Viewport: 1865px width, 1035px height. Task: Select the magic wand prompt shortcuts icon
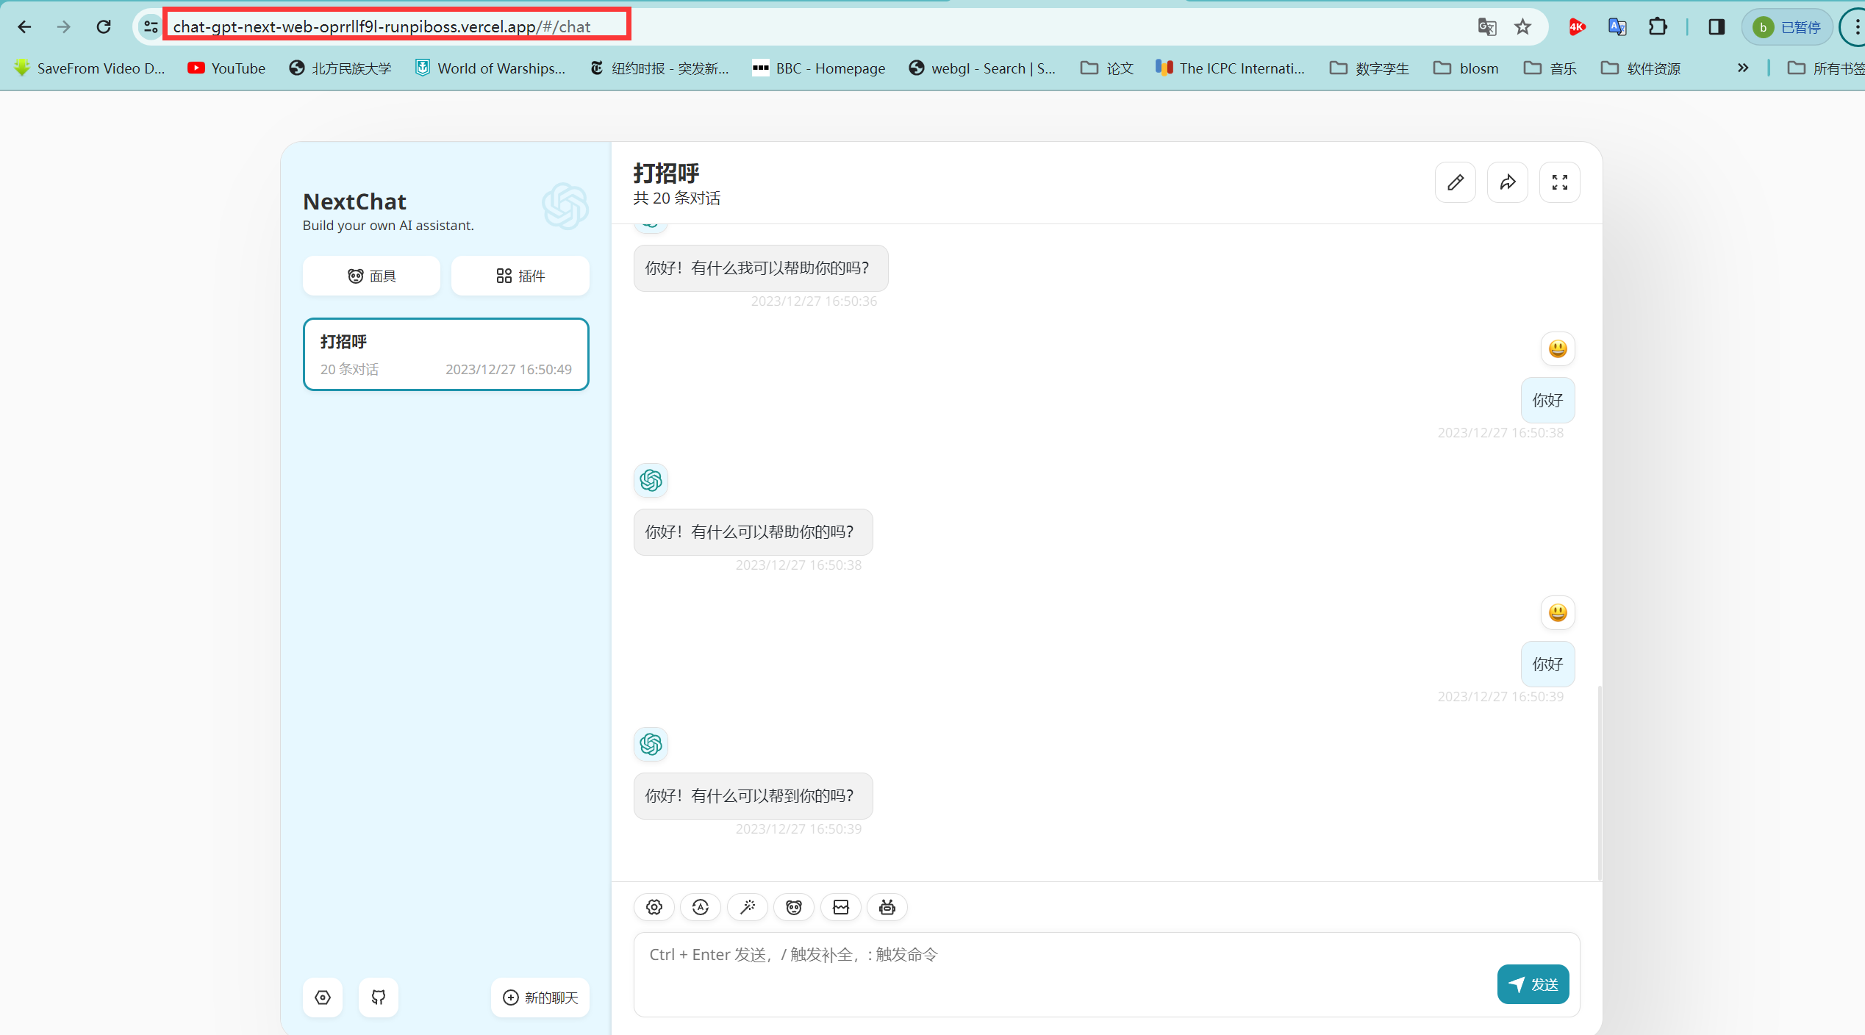[x=748, y=906]
